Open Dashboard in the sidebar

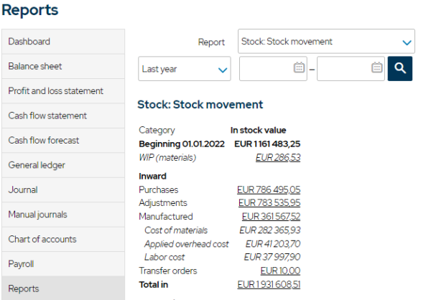pos(62,42)
